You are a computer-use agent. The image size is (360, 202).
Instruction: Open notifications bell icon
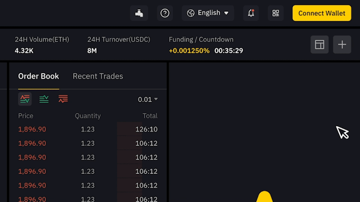pos(251,13)
